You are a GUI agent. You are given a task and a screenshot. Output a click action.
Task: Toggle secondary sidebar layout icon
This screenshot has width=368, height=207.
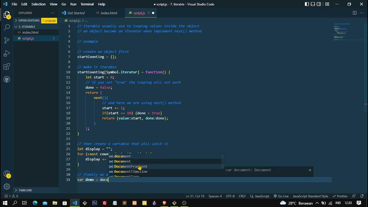coord(319,4)
